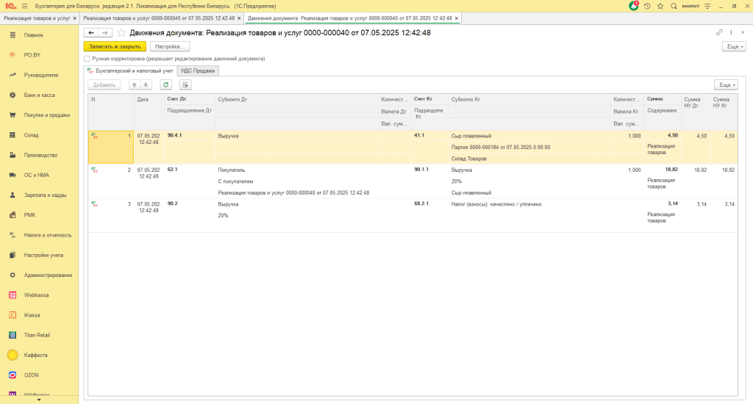Open Бухгалтерский и налоговый учет tab

[x=131, y=71]
